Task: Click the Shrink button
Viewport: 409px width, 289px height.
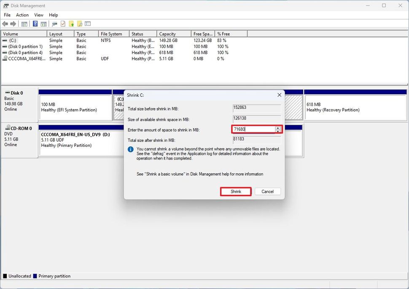Action: pyautogui.click(x=235, y=191)
